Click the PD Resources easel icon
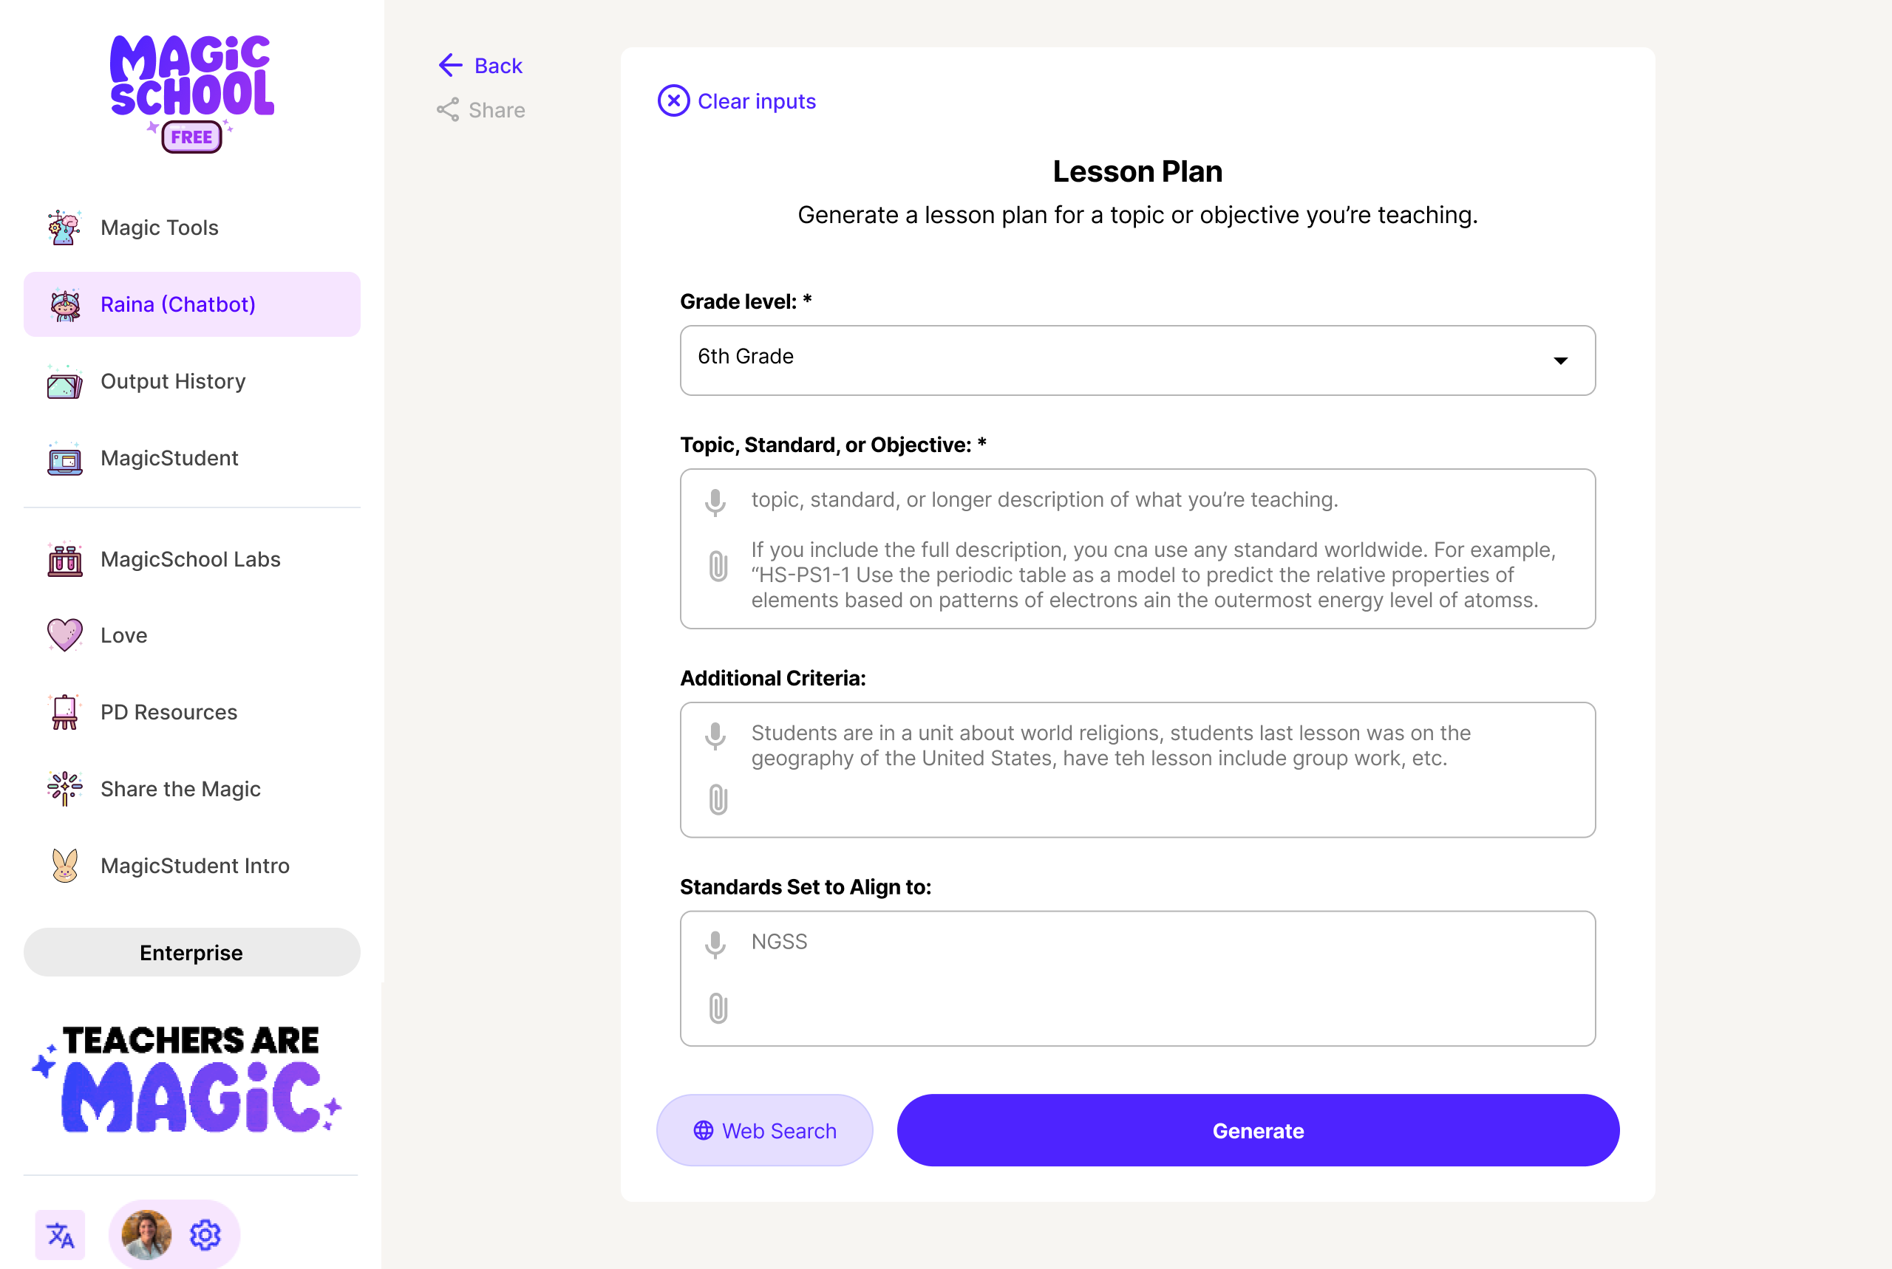Image resolution: width=1892 pixels, height=1269 pixels. (x=65, y=711)
